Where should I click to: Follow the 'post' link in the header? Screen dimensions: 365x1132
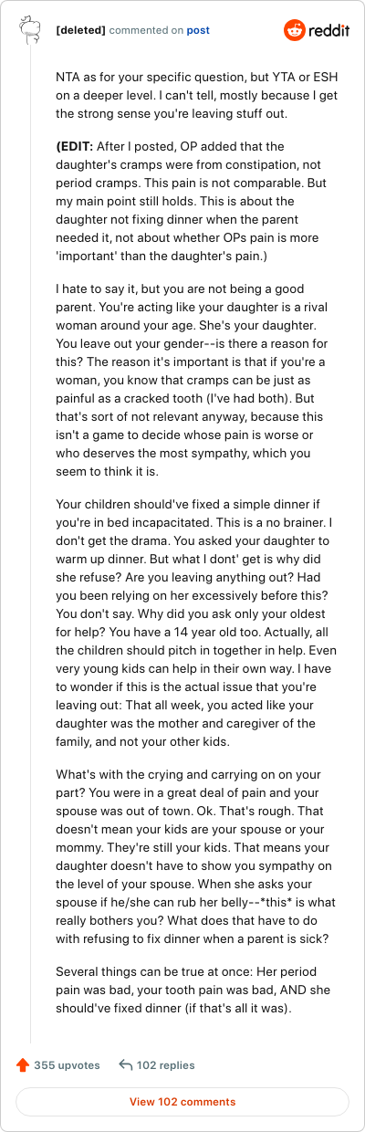pos(198,30)
